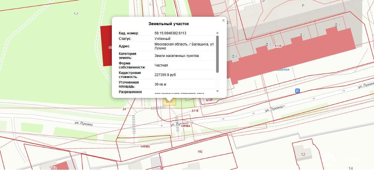Click the entrance 1 marker icon
The width and height of the screenshot is (374, 170).
tap(336, 25)
